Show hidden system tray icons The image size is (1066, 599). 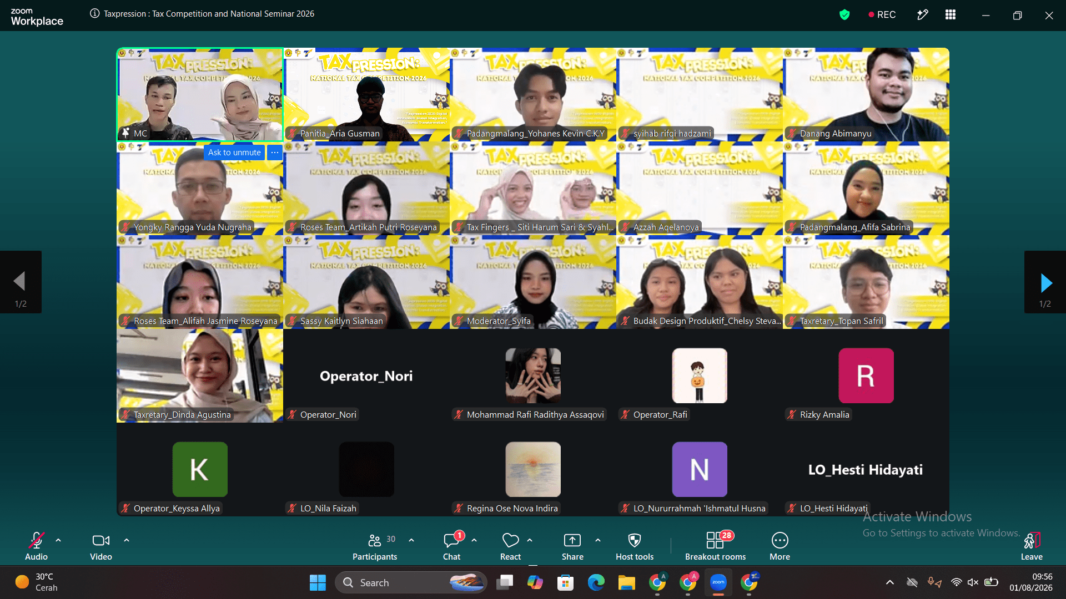890,582
